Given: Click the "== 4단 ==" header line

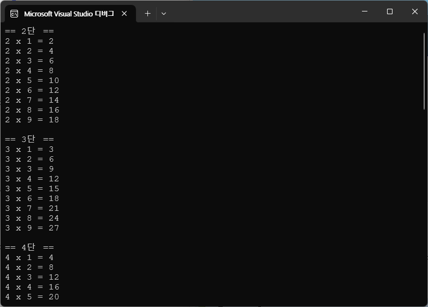Looking at the screenshot, I should pyautogui.click(x=29, y=247).
